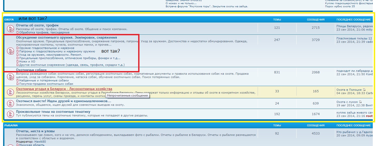Screen dimensions: 379x146
Task: Open the Оружие гладкоствольное и нарезное subforum
Action: point(47,48)
